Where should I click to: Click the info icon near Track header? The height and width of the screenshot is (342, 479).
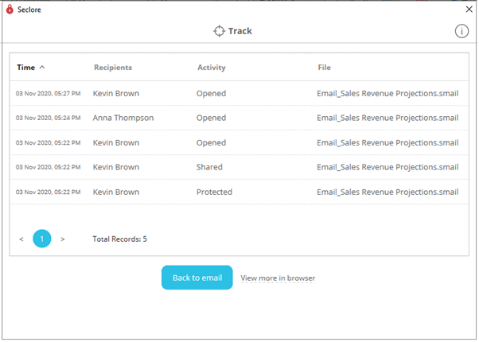pos(461,31)
